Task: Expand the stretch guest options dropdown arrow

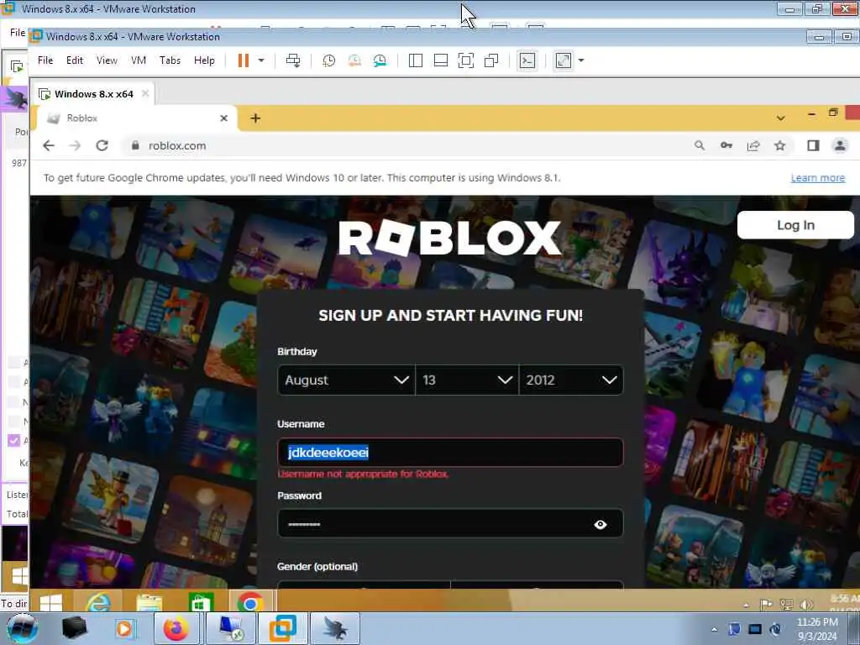Action: (x=581, y=60)
